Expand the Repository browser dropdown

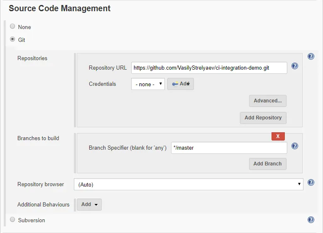[188, 184]
